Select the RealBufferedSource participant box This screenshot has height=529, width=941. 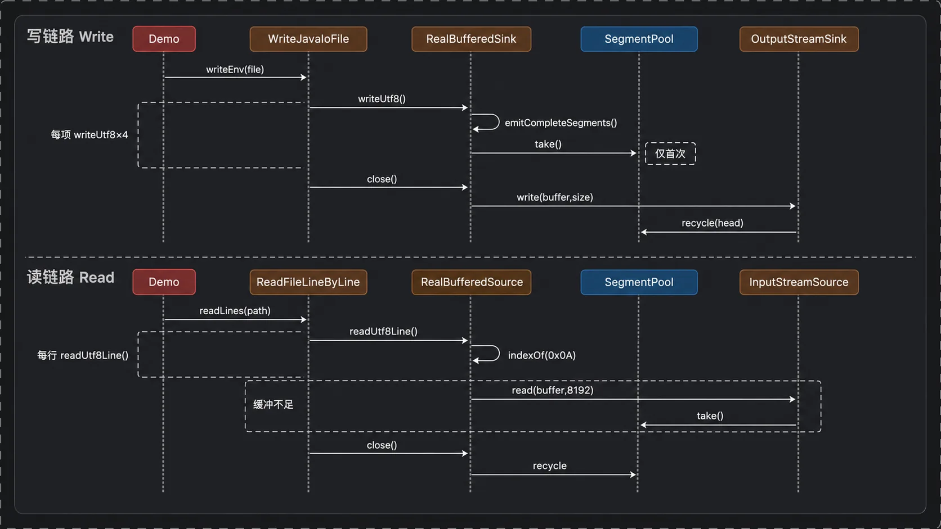pos(471,282)
